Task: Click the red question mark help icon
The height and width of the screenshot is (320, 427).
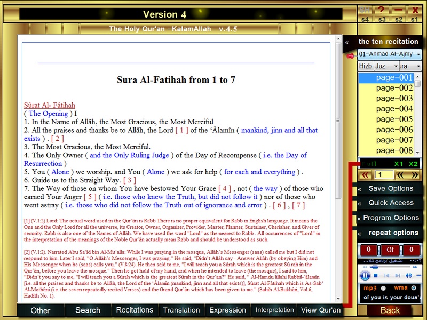Action: click(x=381, y=10)
